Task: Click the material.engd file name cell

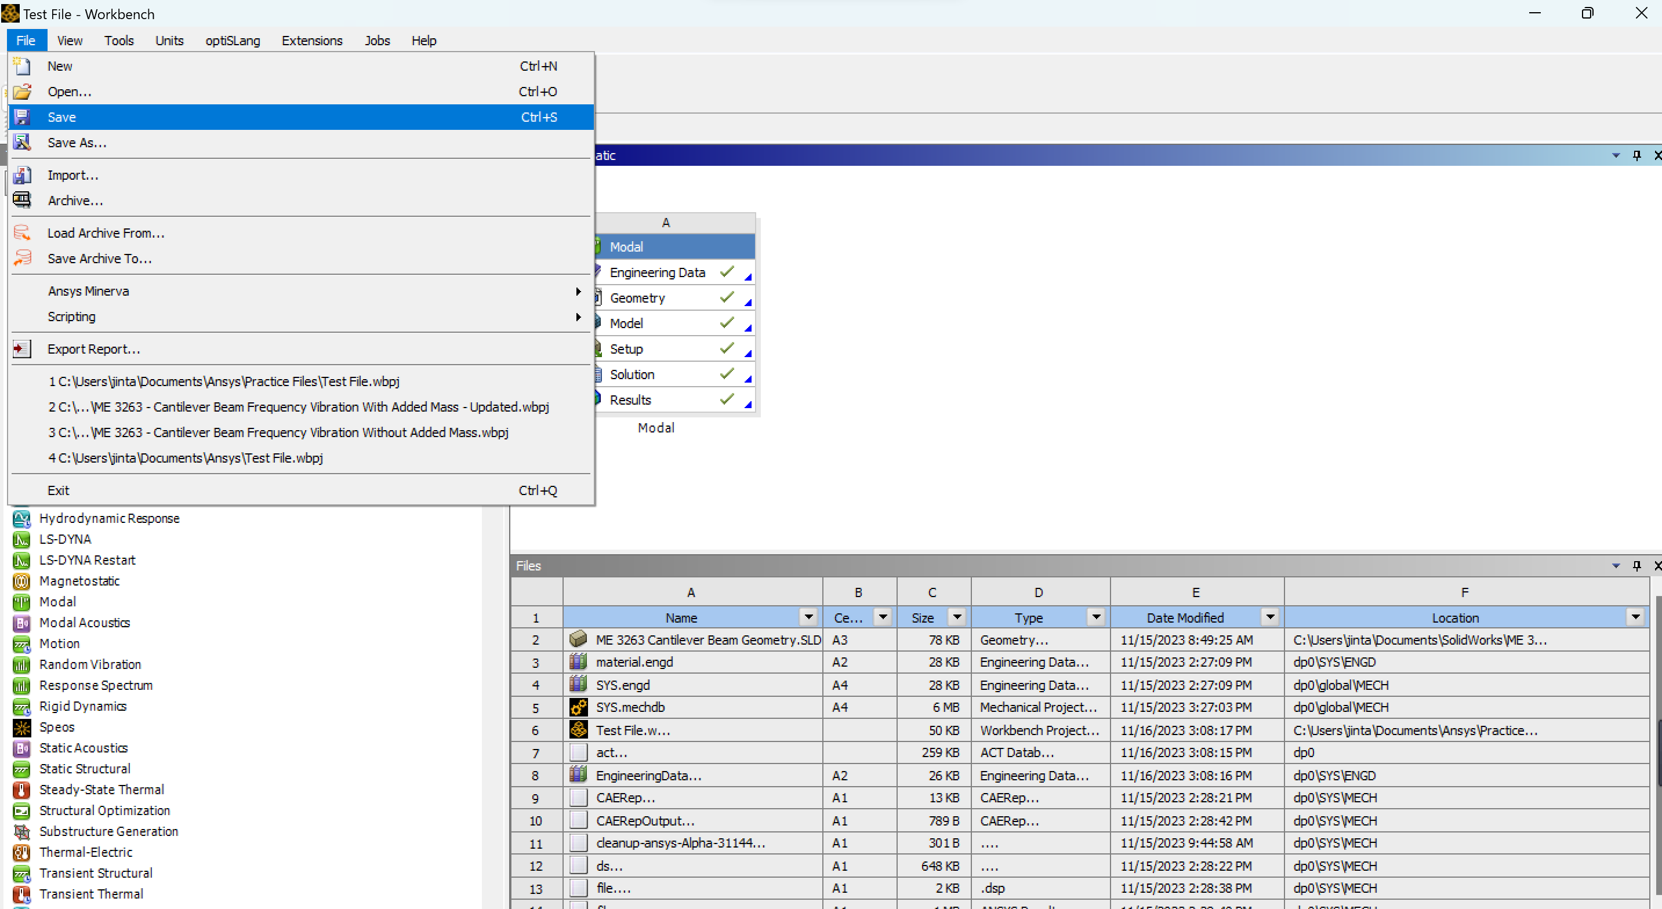Action: pyautogui.click(x=692, y=662)
